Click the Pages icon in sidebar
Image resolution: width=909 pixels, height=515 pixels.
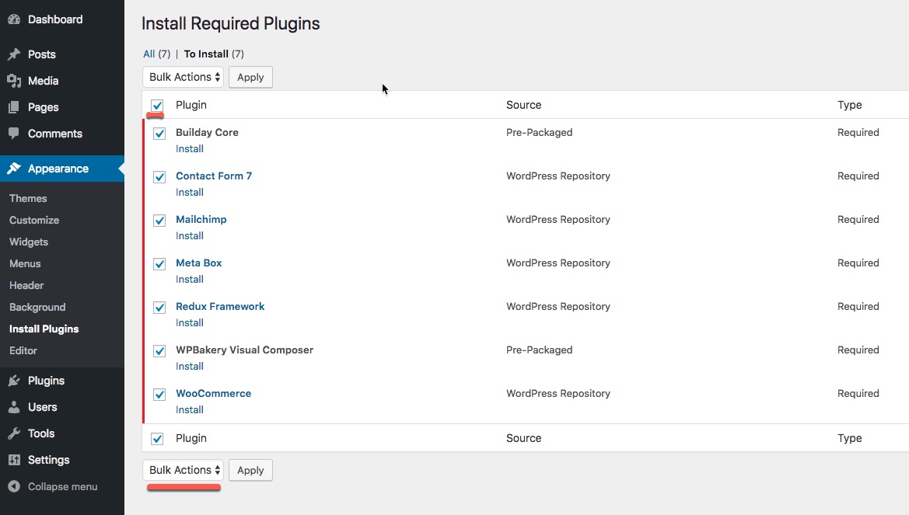[14, 107]
